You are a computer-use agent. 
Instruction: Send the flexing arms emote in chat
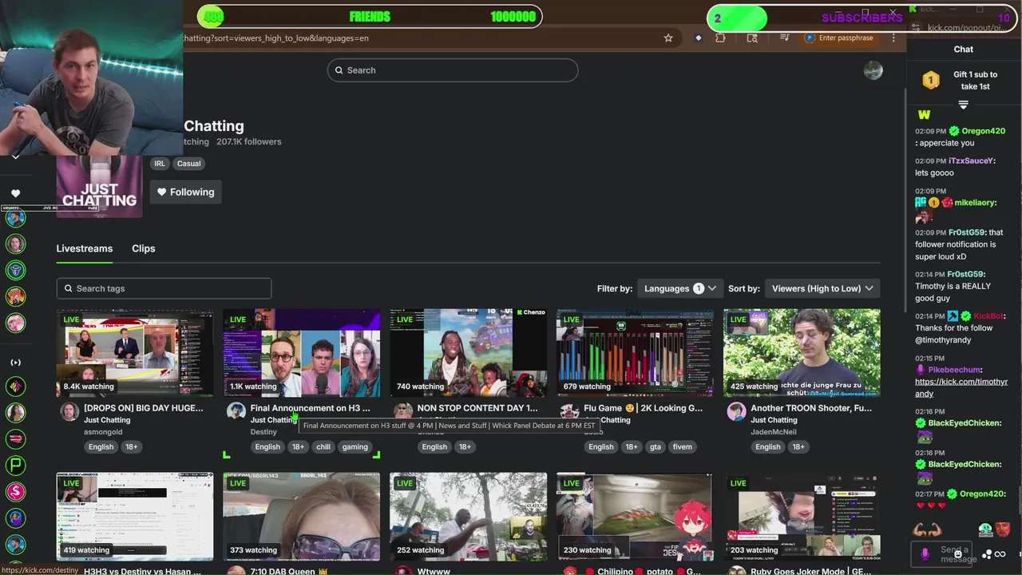coord(928,529)
